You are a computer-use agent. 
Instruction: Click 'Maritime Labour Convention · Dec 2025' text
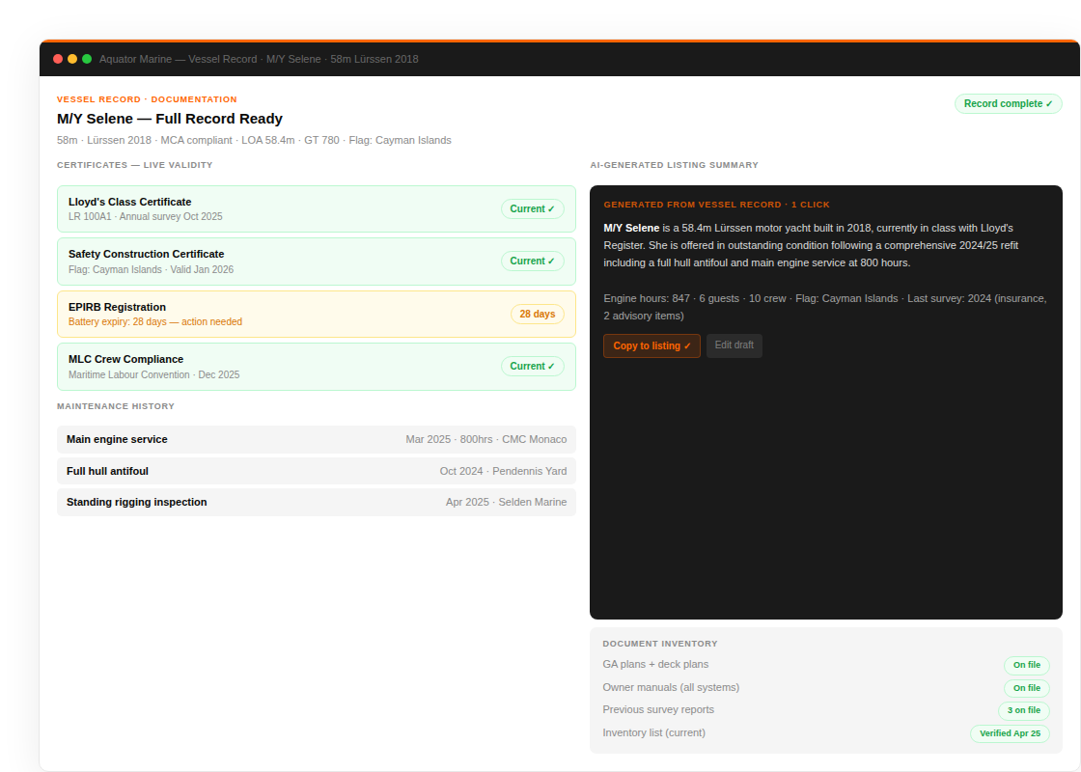[153, 375]
